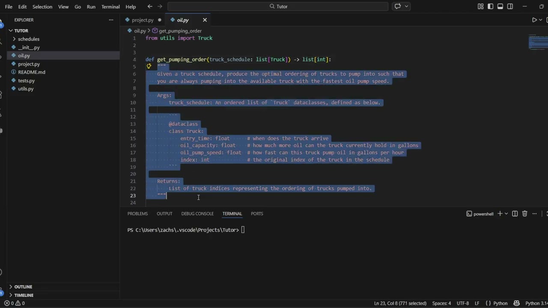The width and height of the screenshot is (548, 308).
Task: Switch to the PORTS panel tab
Action: pos(257,213)
